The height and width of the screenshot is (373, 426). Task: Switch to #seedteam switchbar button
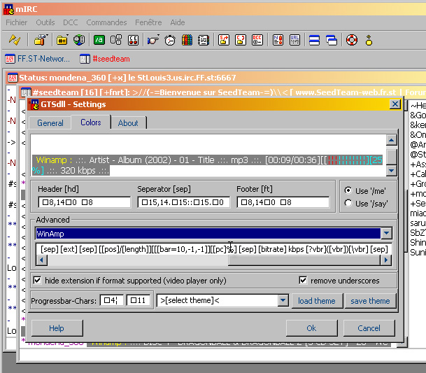pos(105,59)
